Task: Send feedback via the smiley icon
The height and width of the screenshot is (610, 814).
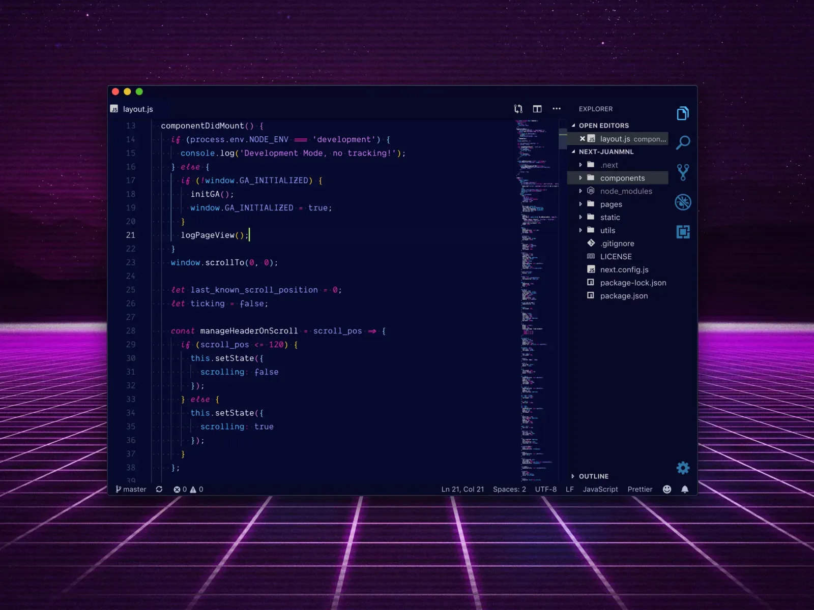Action: pyautogui.click(x=666, y=489)
